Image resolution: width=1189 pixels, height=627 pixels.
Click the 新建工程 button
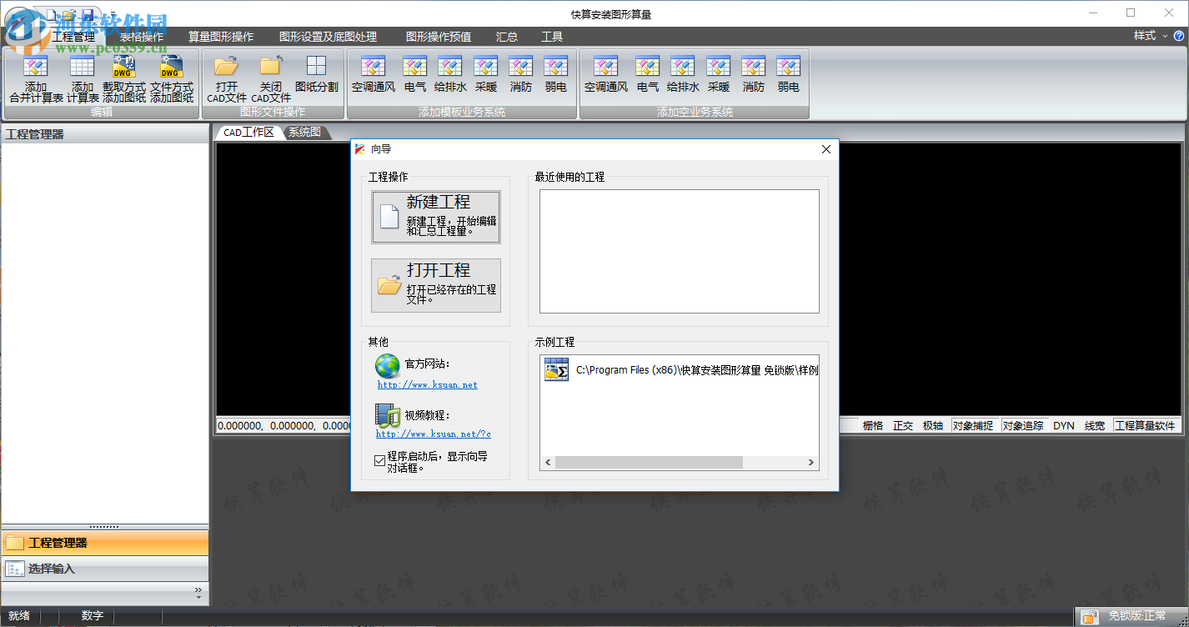[x=436, y=217]
